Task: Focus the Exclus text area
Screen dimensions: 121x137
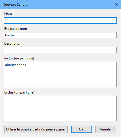Action: coord(60,109)
